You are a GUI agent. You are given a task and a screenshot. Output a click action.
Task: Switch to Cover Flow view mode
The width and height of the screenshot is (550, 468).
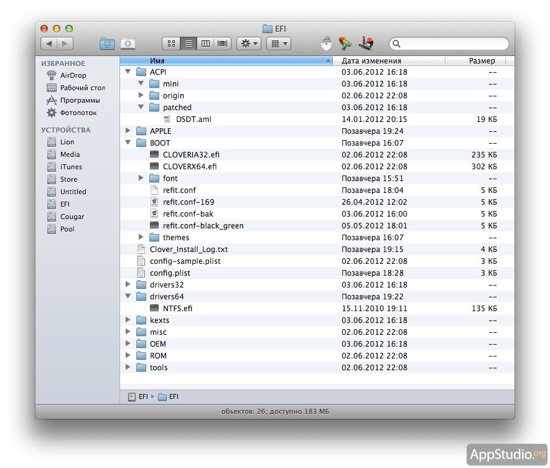pyautogui.click(x=222, y=44)
